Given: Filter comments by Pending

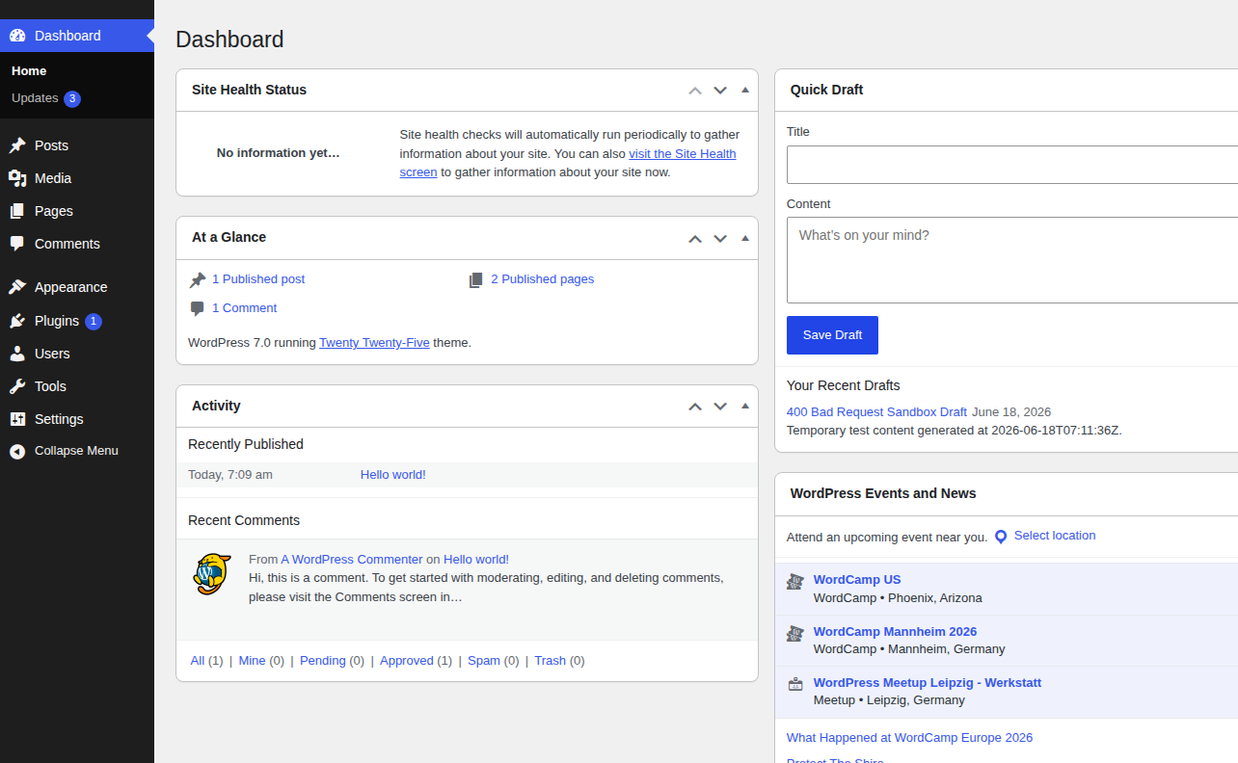Looking at the screenshot, I should pos(323,661).
